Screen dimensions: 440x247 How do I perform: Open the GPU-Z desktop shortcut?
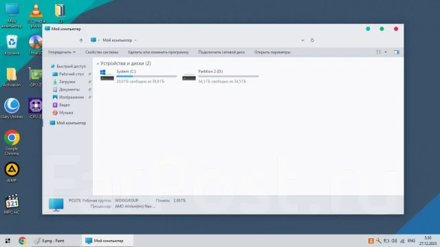click(36, 77)
